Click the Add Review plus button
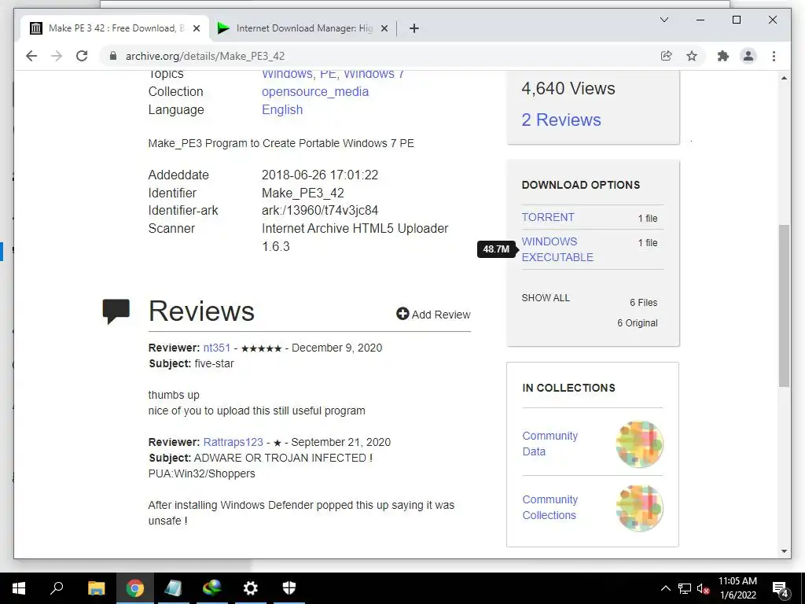 tap(402, 313)
